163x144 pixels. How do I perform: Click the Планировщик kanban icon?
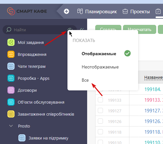coord(80,11)
